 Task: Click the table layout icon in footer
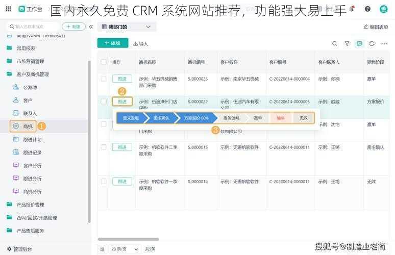(x=102, y=249)
